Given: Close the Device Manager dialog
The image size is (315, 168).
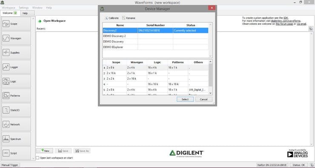Looking at the screenshot, I should tap(212, 8).
